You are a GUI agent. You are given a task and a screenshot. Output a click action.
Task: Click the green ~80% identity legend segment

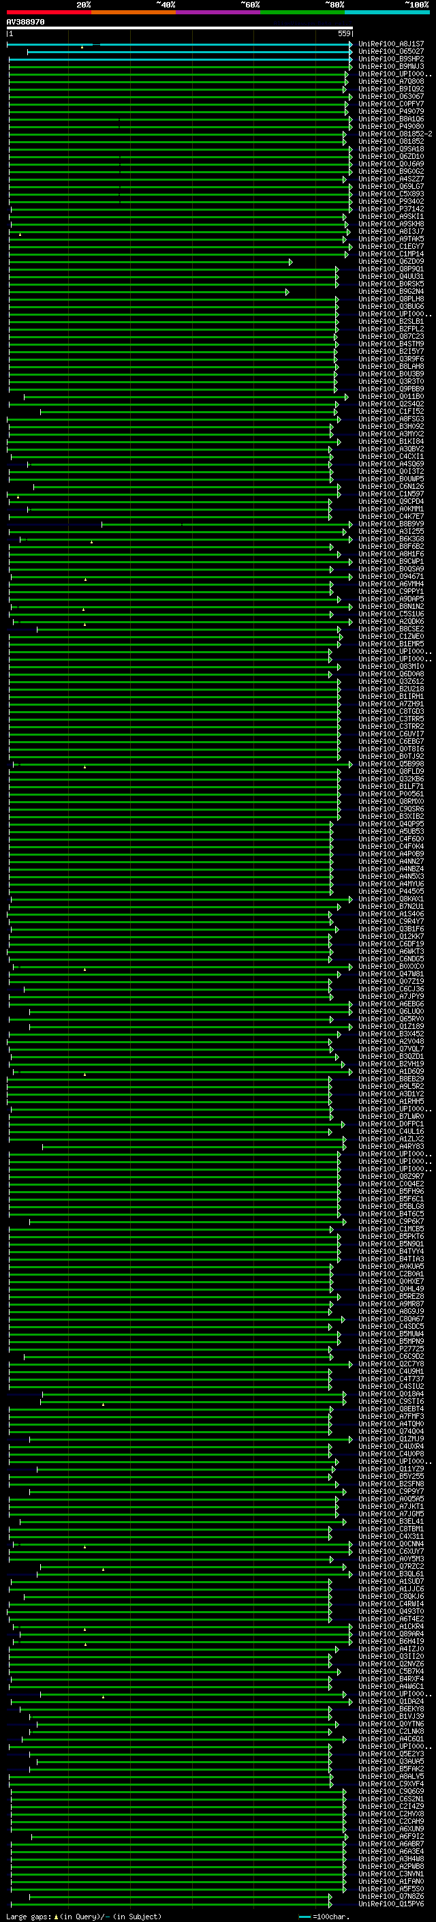(x=302, y=13)
